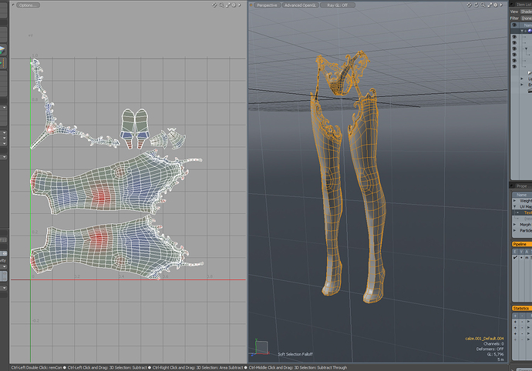Open the UV viewport's arrow popup menu
Viewport: 532px width, 371px height.
click(x=240, y=5)
